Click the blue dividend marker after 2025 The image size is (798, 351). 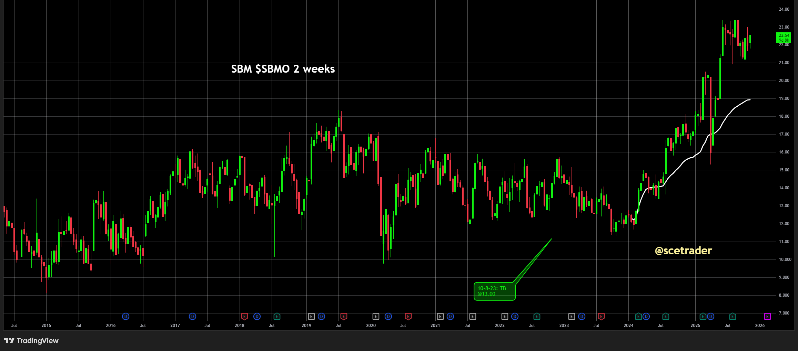point(710,316)
